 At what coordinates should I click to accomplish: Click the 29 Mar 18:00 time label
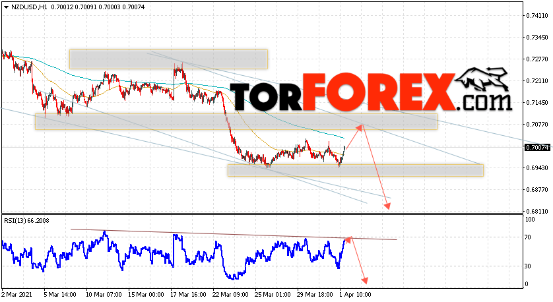(x=315, y=294)
